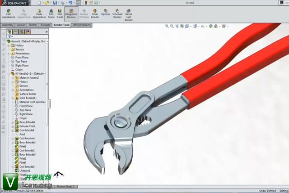Image resolution: width=289 pixels, height=193 pixels.
Task: Select Cut-Revolve1 feature
Action: [x=25, y=138]
